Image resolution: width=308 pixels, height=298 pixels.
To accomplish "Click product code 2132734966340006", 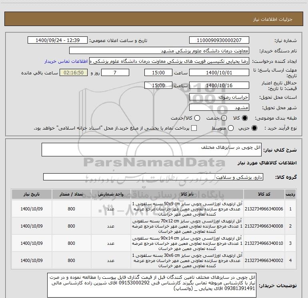I will pos(264,209).
